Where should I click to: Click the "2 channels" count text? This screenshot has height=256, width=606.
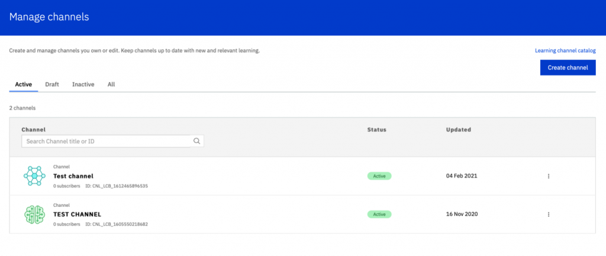coord(22,108)
